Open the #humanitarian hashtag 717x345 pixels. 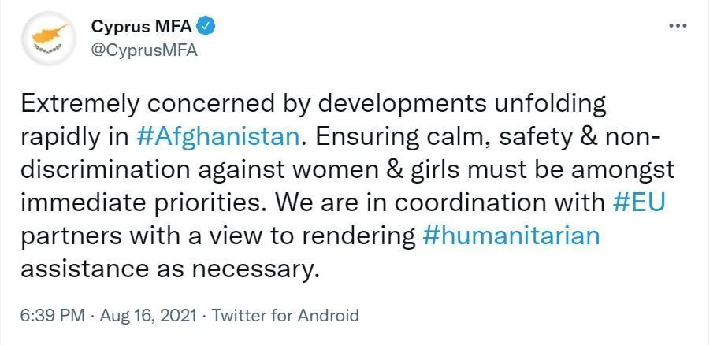coord(511,237)
